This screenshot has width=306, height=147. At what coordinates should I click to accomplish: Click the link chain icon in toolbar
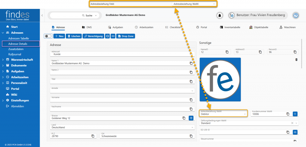113,36
